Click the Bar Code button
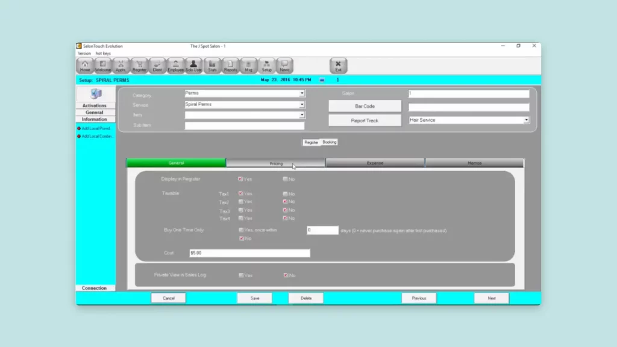The image size is (617, 347). pos(365,106)
